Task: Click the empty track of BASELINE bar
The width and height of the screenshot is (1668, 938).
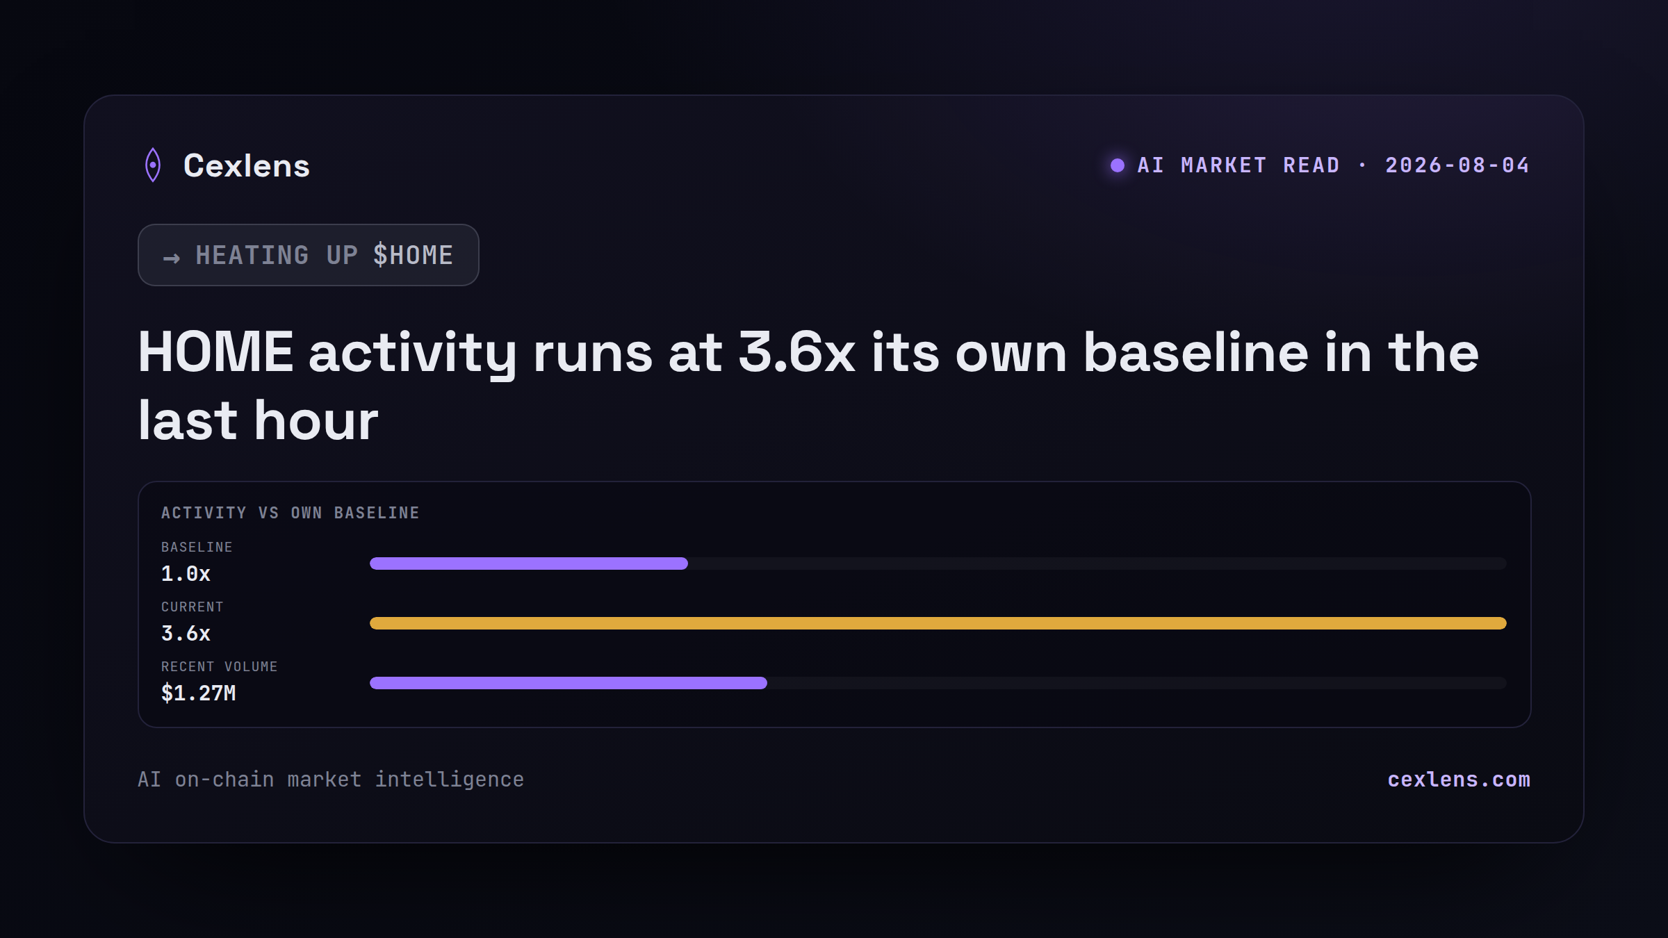Action: click(x=1097, y=563)
